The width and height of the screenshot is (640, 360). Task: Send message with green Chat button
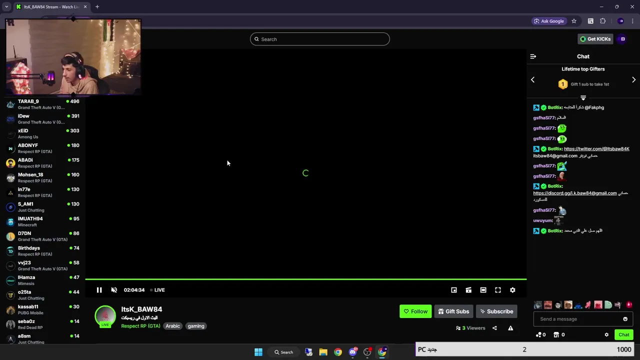624,335
